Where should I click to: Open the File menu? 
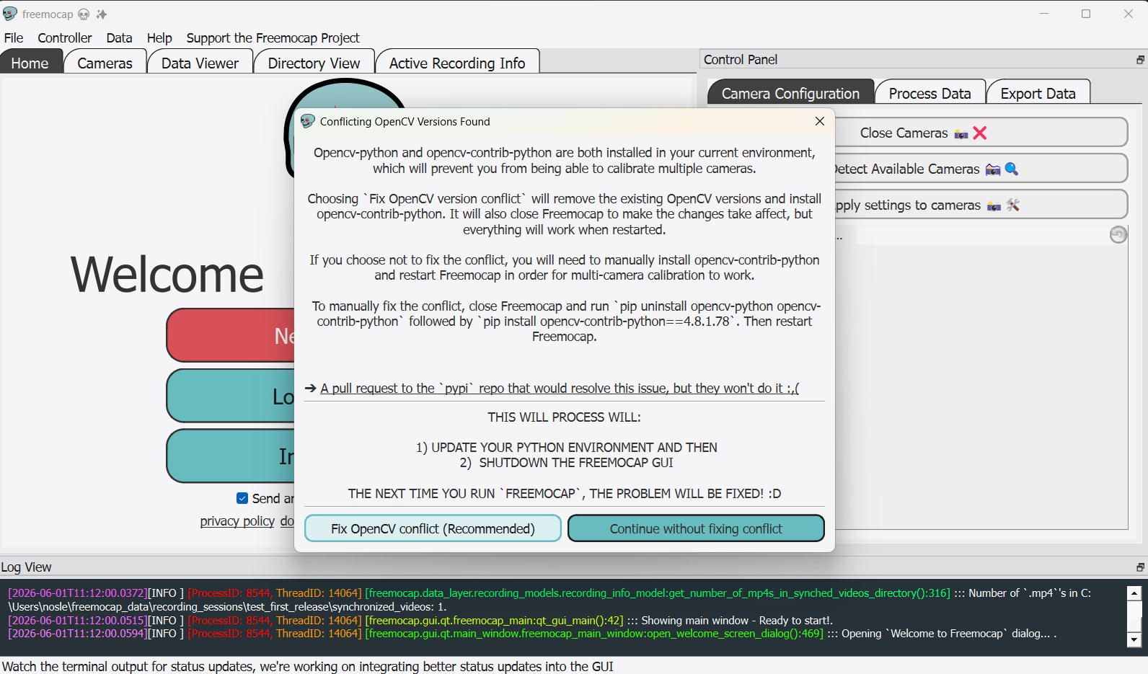[14, 37]
